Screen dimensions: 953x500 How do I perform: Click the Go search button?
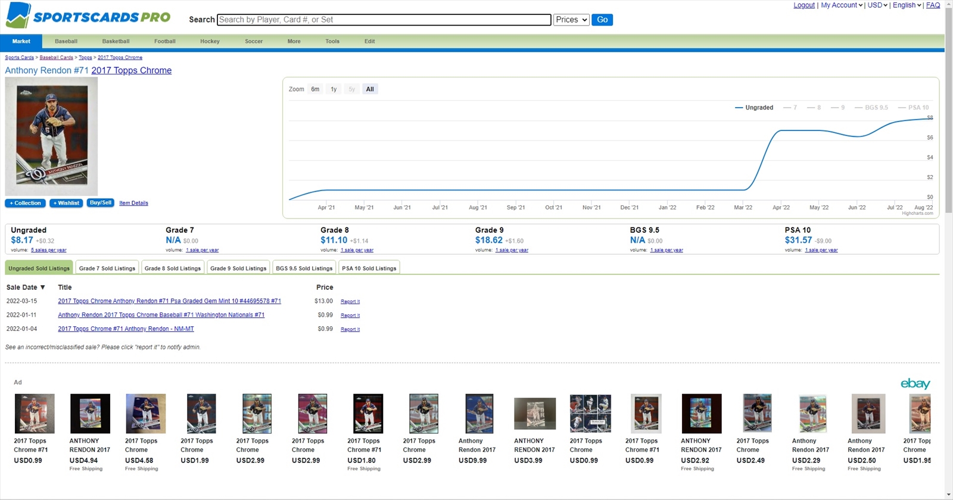click(x=602, y=20)
